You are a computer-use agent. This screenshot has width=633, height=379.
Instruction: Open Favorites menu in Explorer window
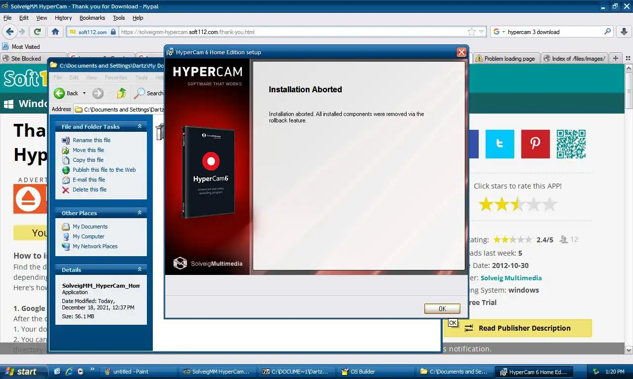116,77
